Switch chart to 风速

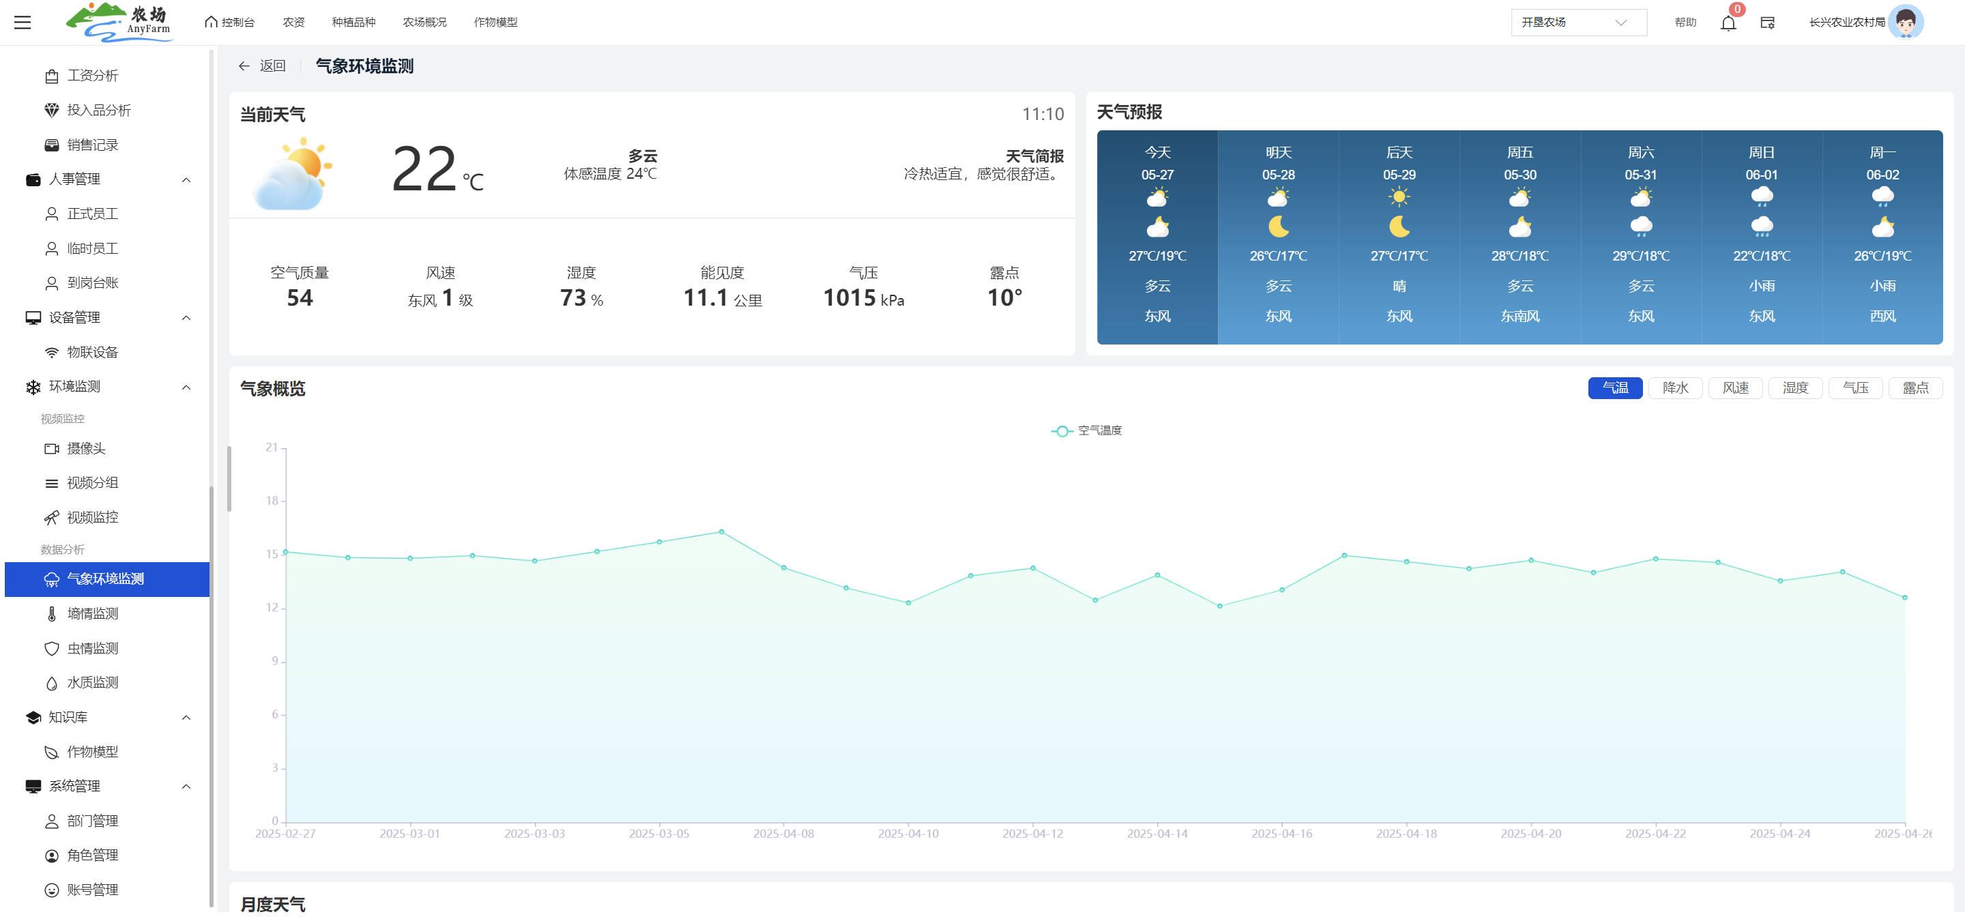1734,388
